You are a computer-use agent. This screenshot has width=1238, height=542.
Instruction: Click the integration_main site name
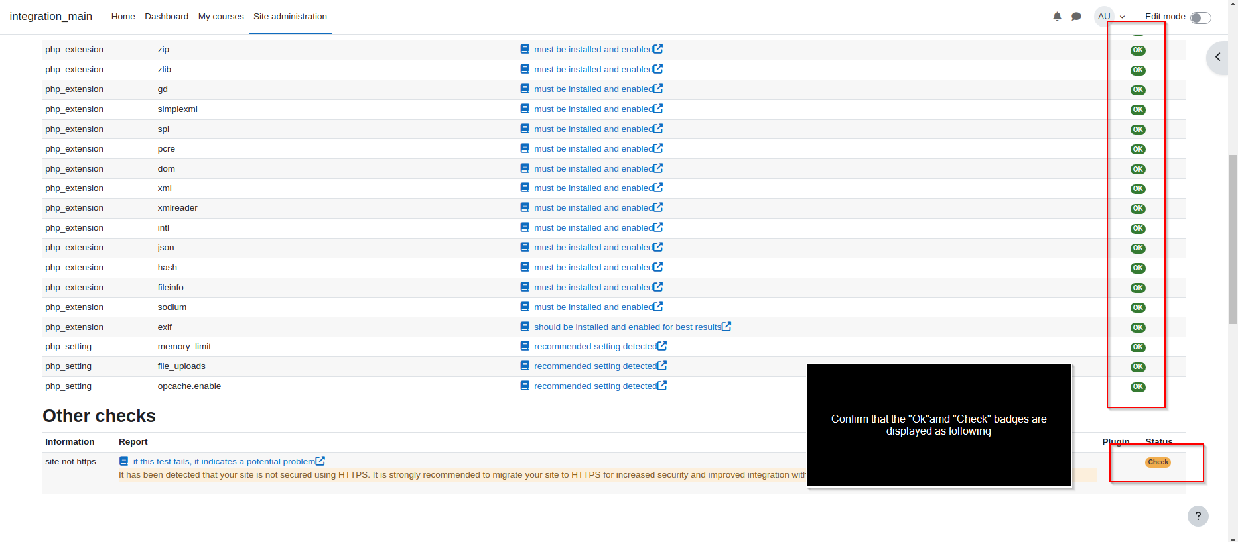50,16
